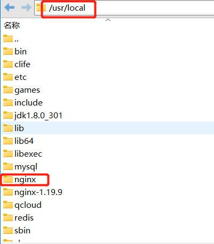Click the /usr/local path address field
The image size is (214, 244).
click(124, 8)
